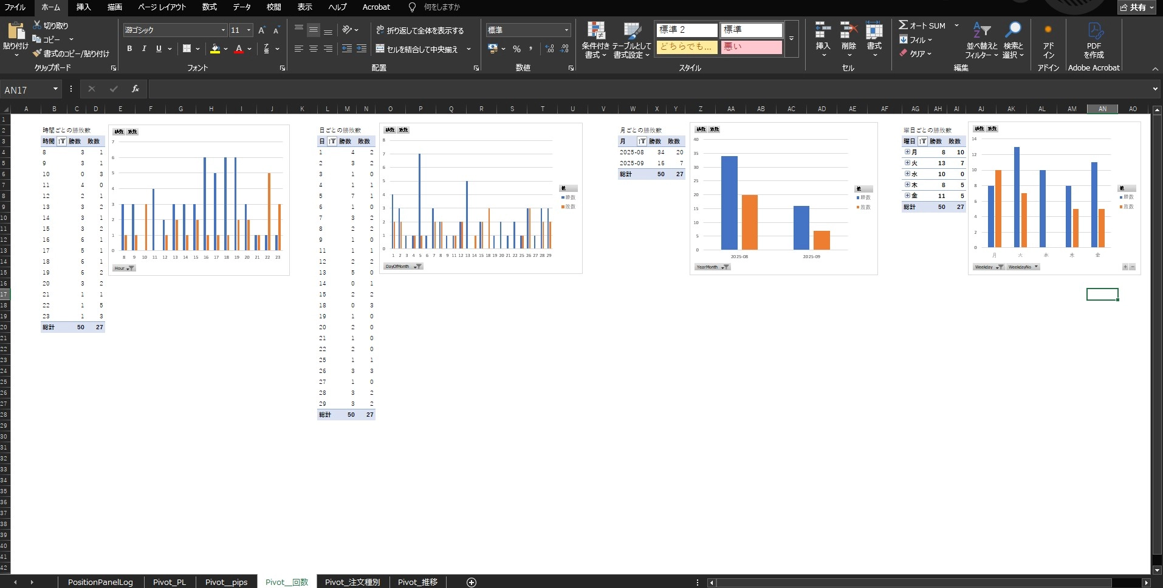Open 検索と選択 find and select
The height and width of the screenshot is (588, 1163).
click(x=1013, y=40)
